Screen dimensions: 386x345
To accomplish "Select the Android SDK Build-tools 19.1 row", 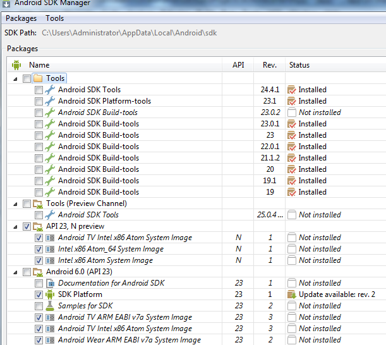I will pos(196,181).
